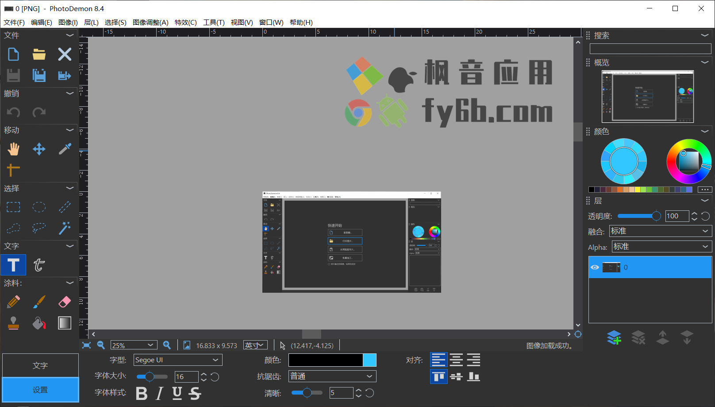Click the fit image to viewport button
Viewport: 715px width, 407px height.
click(86, 345)
